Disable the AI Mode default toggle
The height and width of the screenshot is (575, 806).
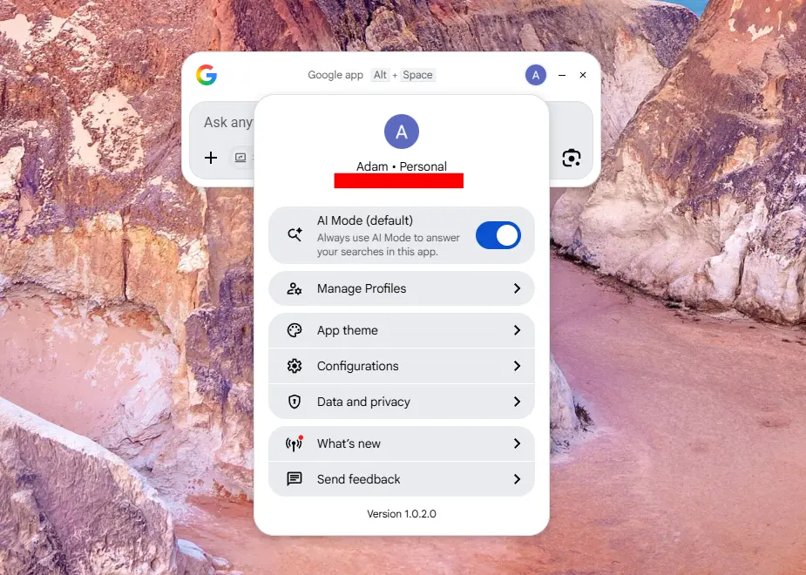pyautogui.click(x=498, y=235)
